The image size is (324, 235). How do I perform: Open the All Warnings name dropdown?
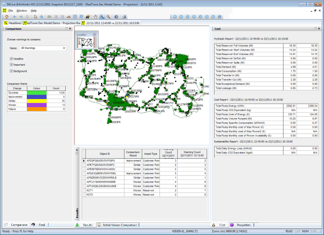(x=64, y=48)
